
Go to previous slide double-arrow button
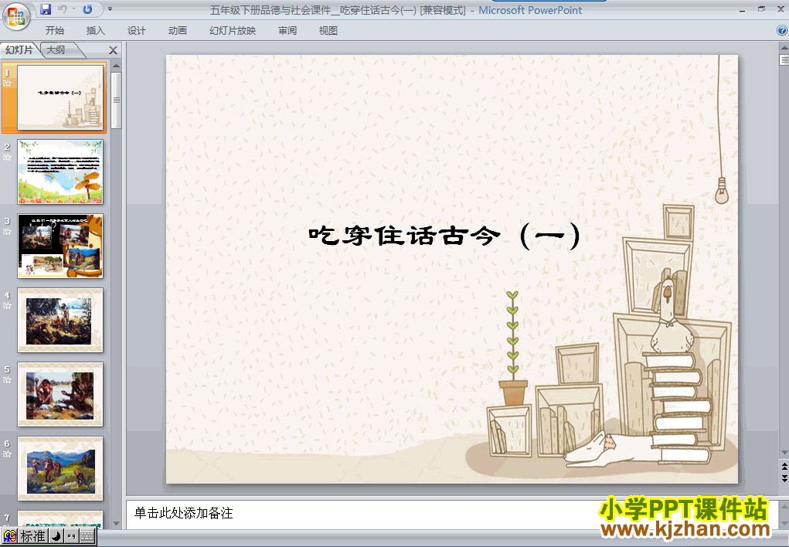click(x=784, y=467)
